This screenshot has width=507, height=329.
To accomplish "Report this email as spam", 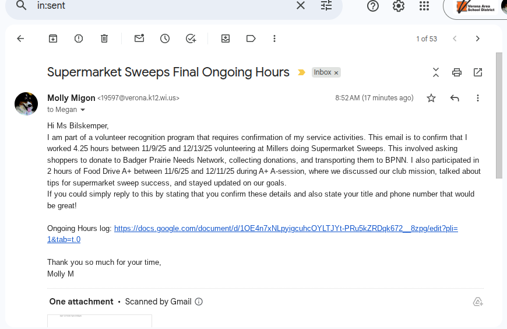I will tap(79, 38).
